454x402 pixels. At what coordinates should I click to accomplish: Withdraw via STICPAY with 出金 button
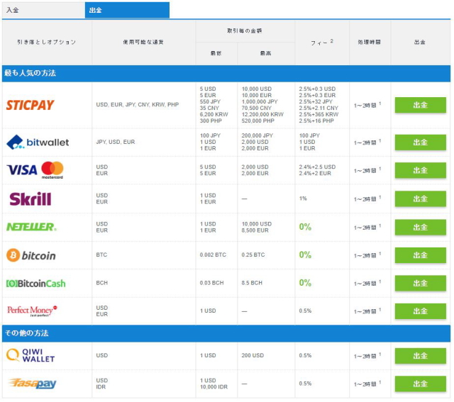pos(420,105)
